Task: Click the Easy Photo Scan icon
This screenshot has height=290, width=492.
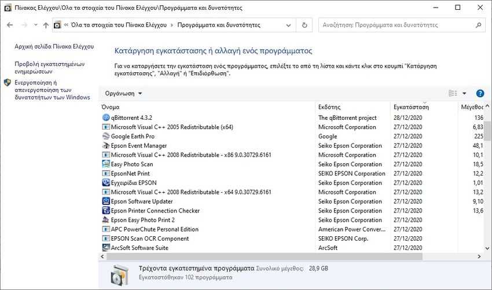Action: (106, 164)
